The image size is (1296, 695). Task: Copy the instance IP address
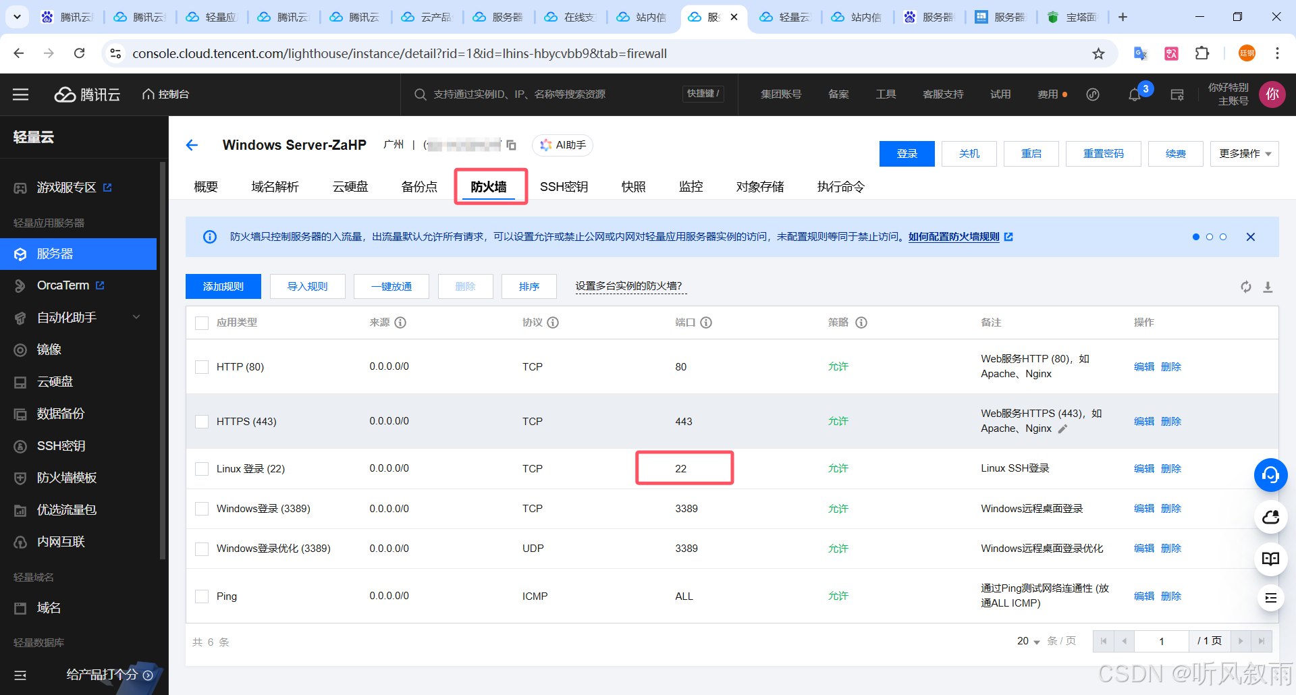coord(511,145)
